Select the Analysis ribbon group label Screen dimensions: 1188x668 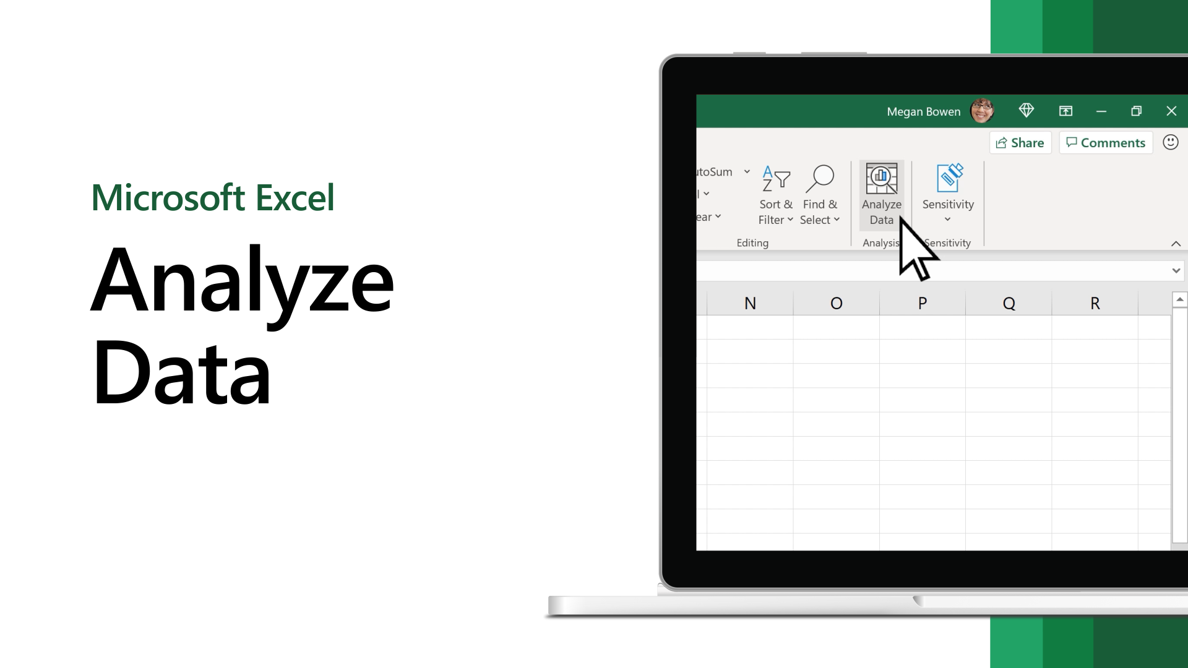[880, 242]
